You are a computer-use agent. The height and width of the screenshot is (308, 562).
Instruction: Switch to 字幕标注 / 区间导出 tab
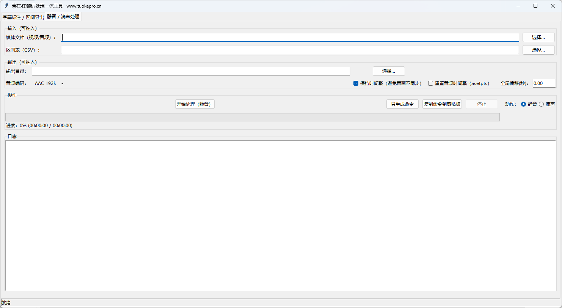coord(23,17)
